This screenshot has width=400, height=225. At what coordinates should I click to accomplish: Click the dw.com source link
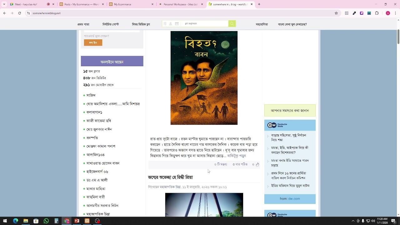click(294, 199)
